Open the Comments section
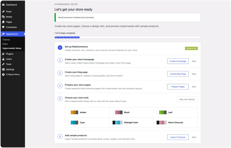 point(13,27)
